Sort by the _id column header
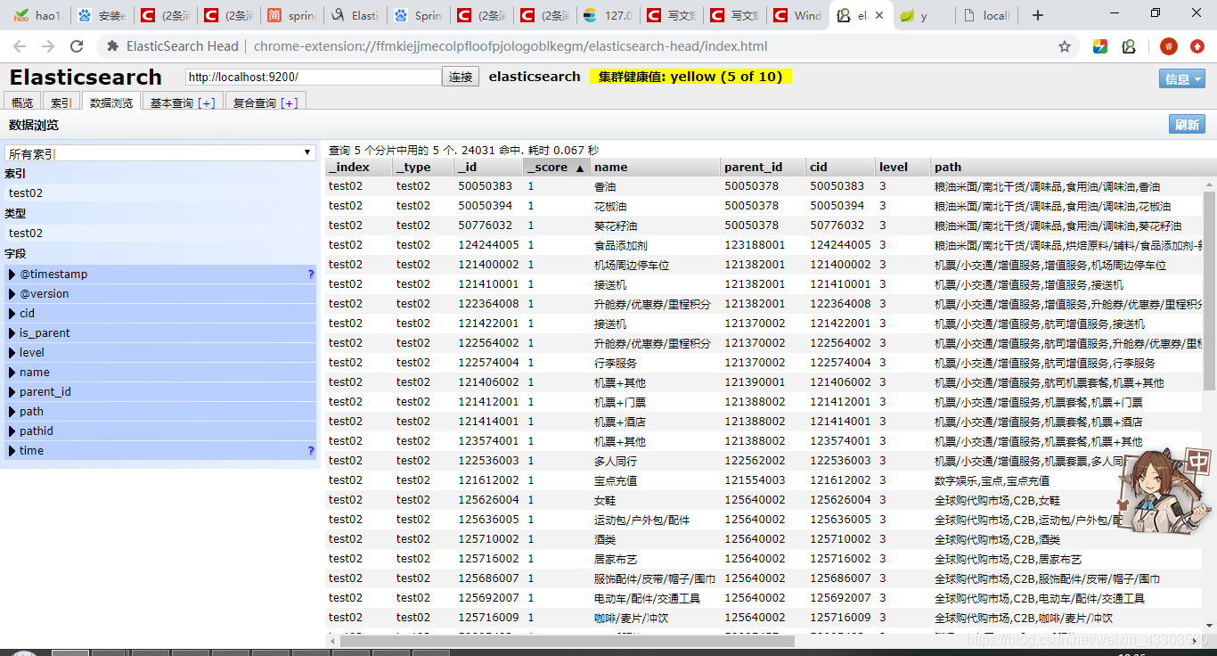Image resolution: width=1217 pixels, height=656 pixels. click(489, 167)
